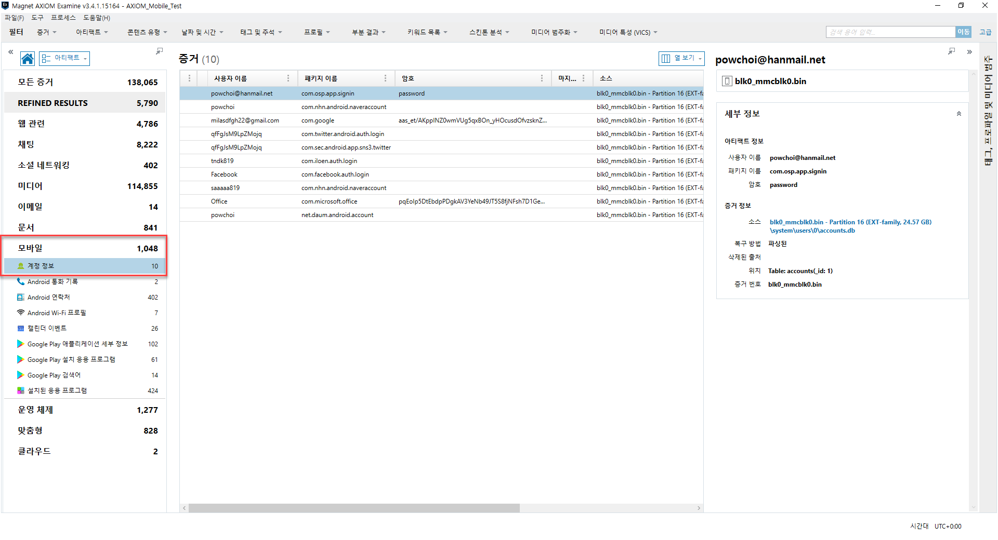Expand the 태그 및 주석 filter dropdown

point(261,32)
